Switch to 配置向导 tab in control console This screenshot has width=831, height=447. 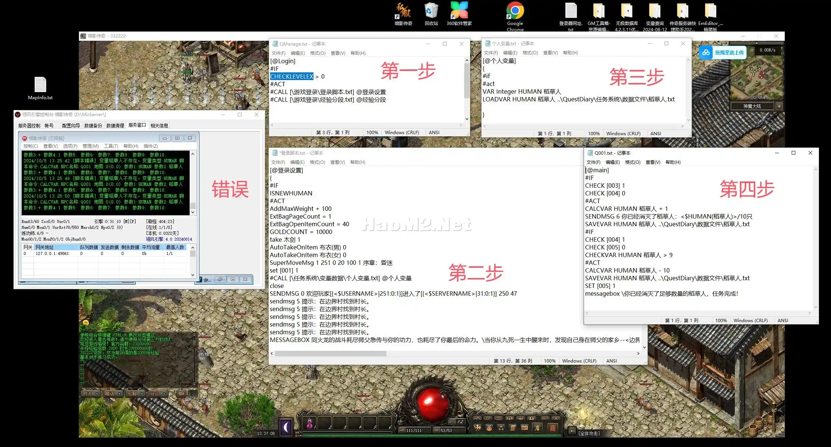[71, 126]
